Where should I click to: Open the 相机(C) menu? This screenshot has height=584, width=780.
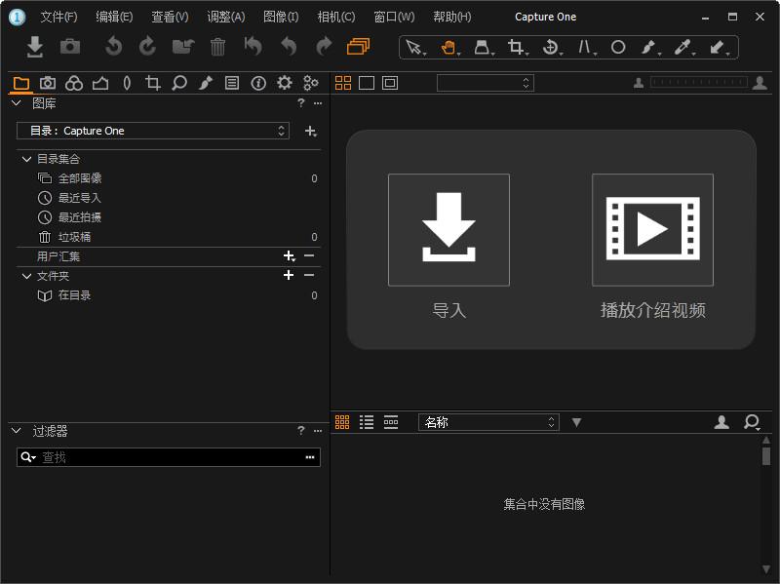pyautogui.click(x=336, y=17)
